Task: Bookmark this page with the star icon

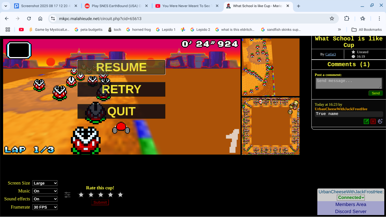Action: 332,19
